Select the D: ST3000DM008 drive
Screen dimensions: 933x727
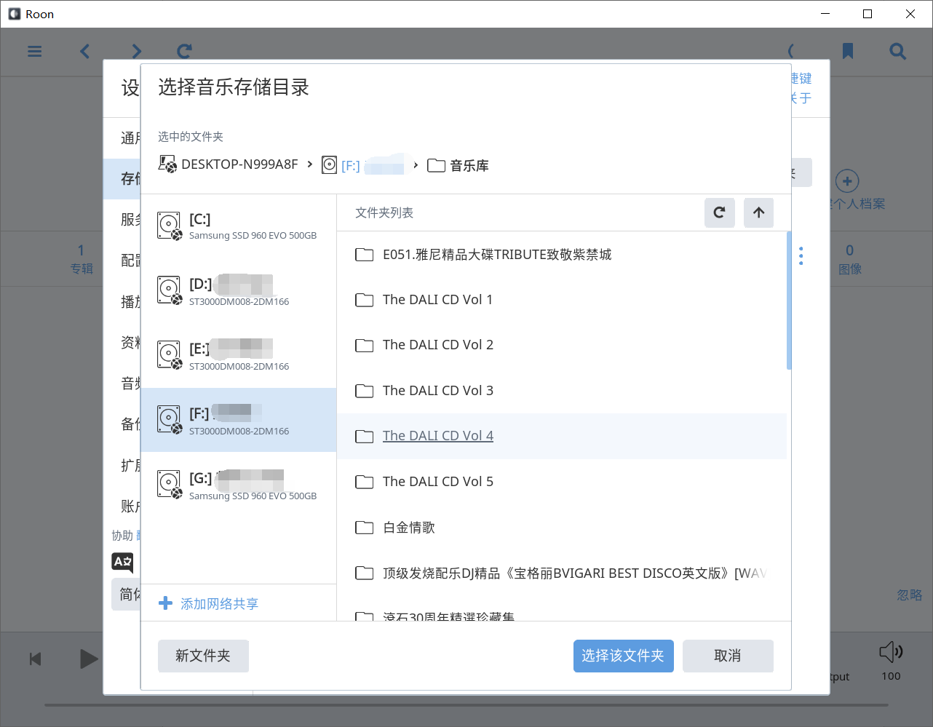[x=238, y=290]
